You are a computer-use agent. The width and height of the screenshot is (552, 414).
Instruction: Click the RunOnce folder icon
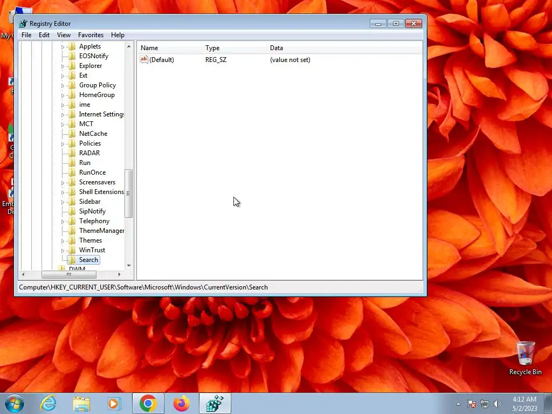tap(72, 172)
